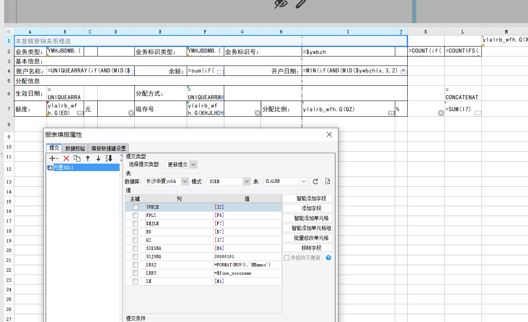
Task: Copy the selected built-in SQL item
Action: click(x=77, y=158)
